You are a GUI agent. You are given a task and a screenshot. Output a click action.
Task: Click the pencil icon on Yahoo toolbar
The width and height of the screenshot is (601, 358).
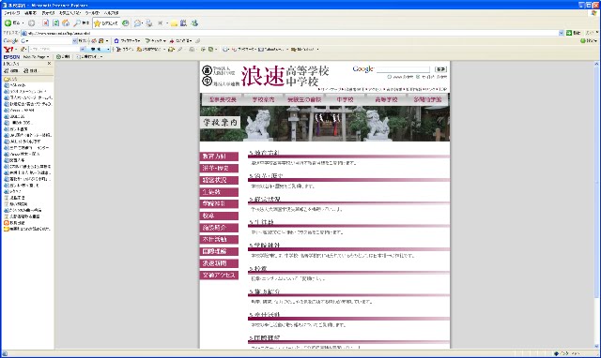(x=23, y=50)
